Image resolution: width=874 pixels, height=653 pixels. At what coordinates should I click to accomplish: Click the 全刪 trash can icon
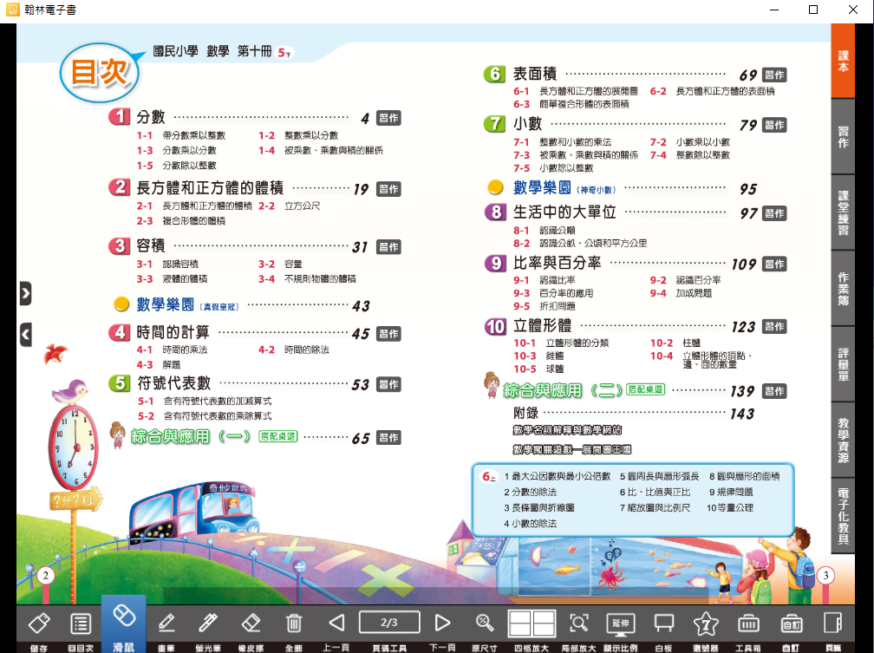coord(294,623)
